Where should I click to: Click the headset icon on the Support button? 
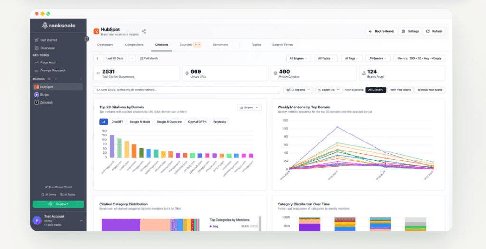50,205
